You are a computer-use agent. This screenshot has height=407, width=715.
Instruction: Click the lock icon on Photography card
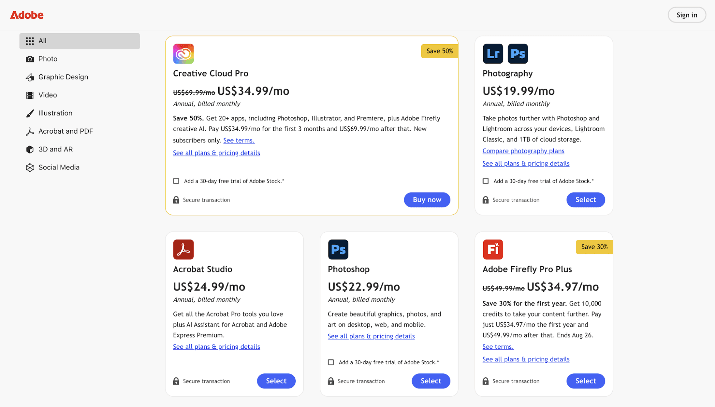[485, 200]
